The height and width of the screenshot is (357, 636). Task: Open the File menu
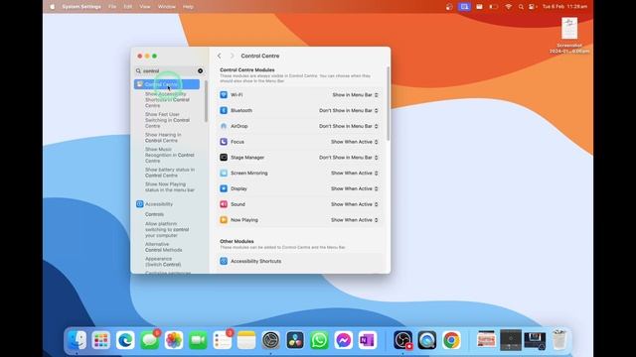pyautogui.click(x=112, y=7)
